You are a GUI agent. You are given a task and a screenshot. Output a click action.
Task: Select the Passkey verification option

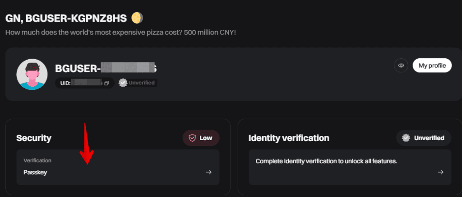click(35, 172)
